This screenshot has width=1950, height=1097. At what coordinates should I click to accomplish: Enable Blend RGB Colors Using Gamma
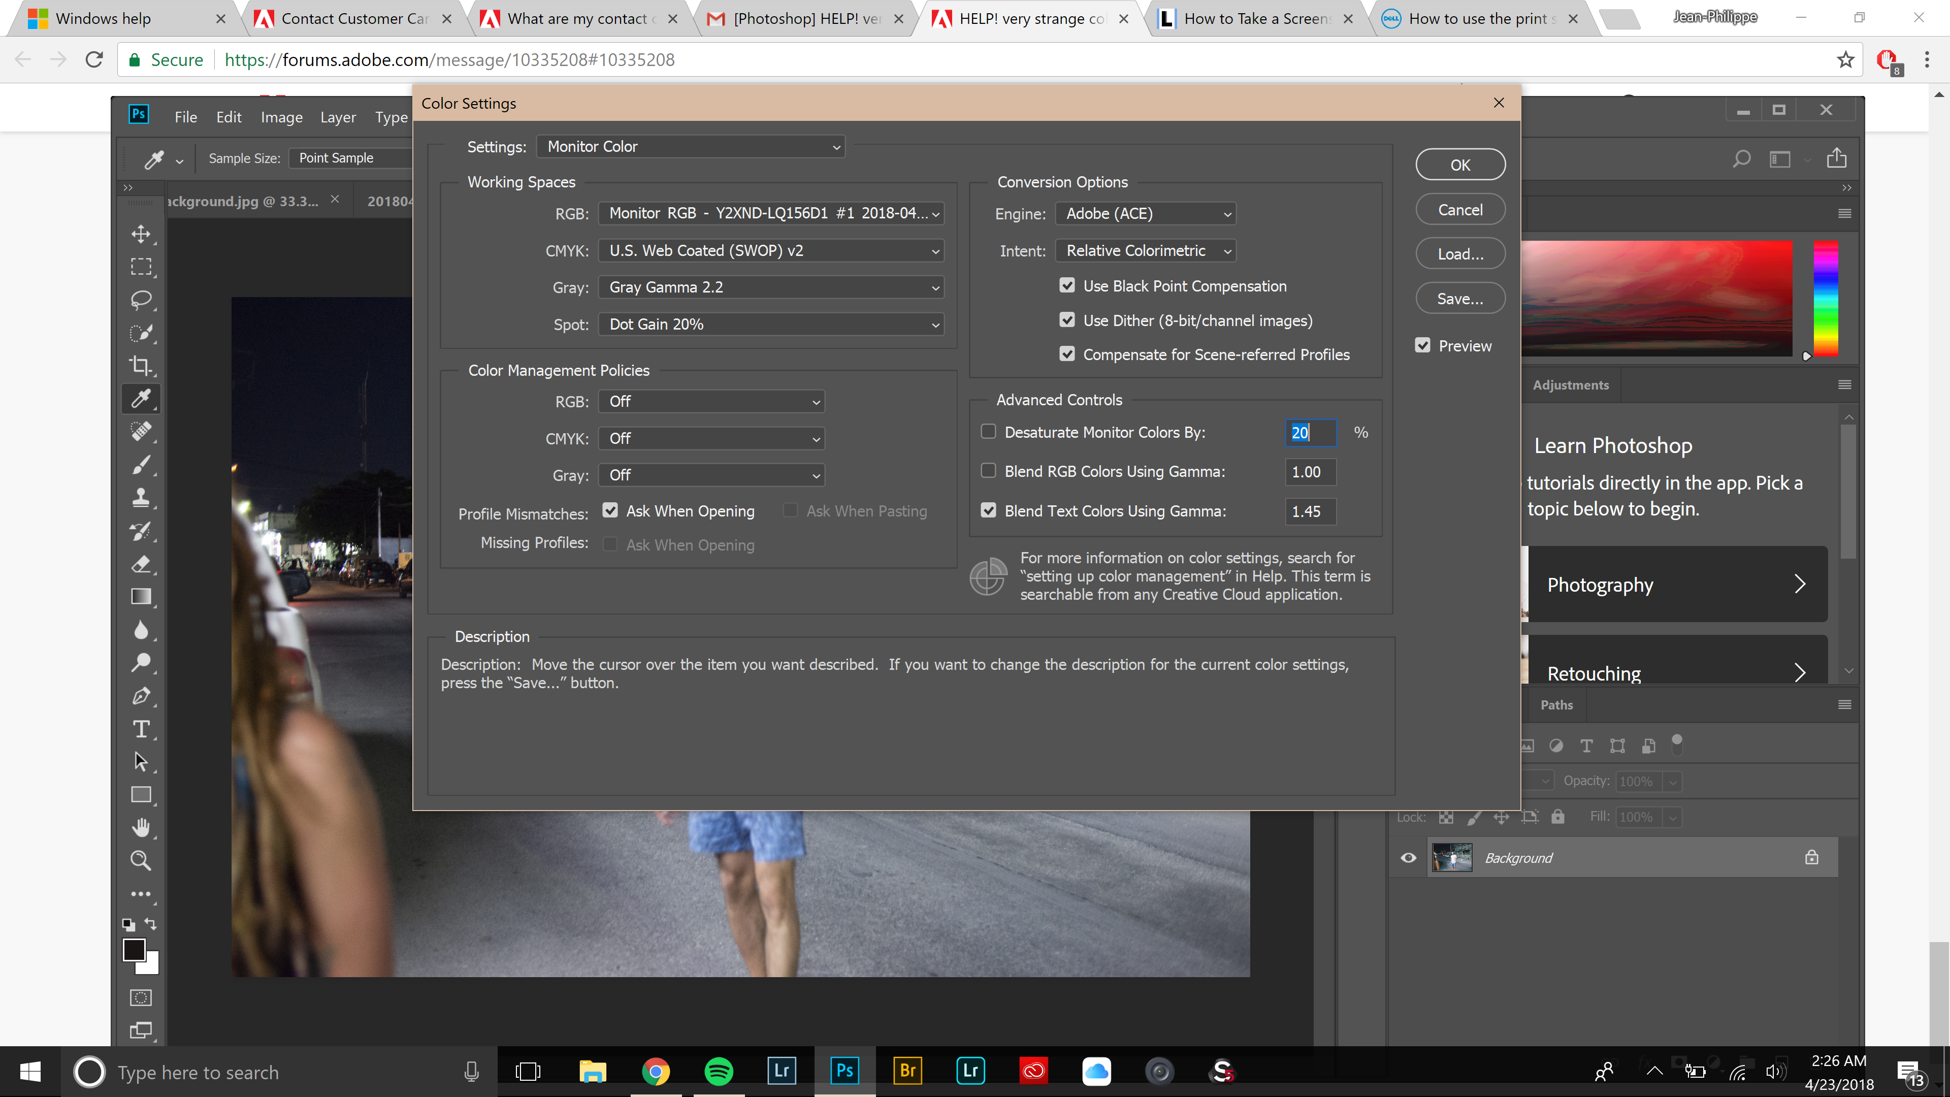tap(988, 471)
